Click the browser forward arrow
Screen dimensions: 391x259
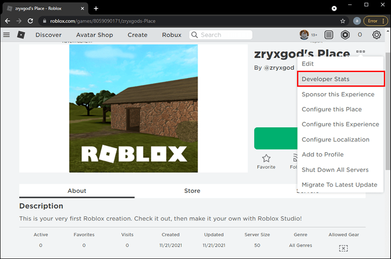point(19,21)
